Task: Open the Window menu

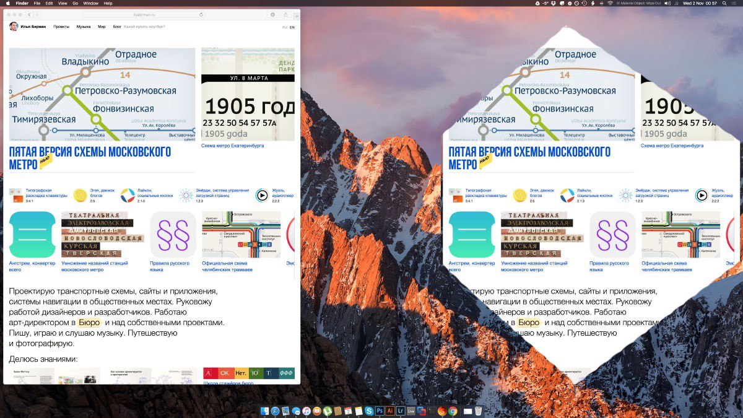Action: [91, 3]
